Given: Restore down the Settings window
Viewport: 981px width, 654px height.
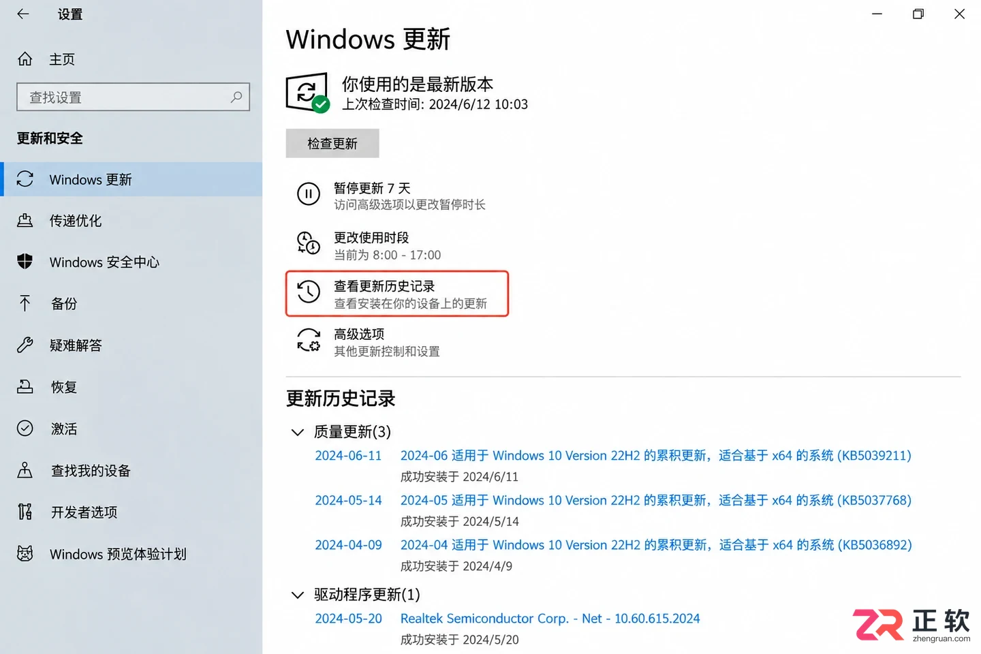Looking at the screenshot, I should 918,14.
